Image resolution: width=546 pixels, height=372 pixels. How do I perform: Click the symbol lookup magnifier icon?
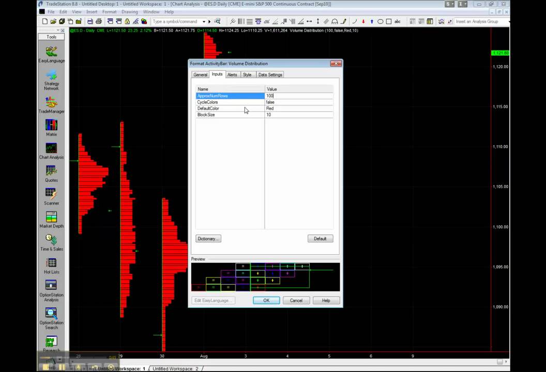pos(217,21)
